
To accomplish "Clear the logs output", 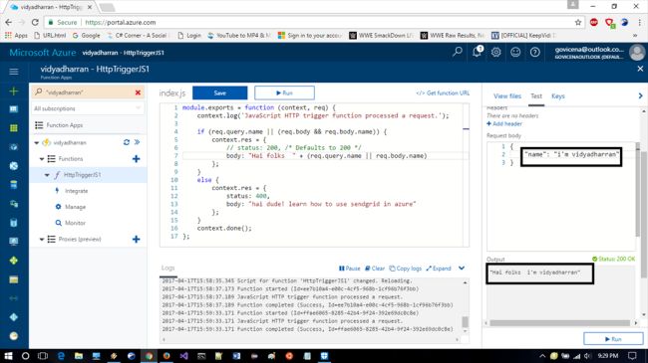I will pyautogui.click(x=375, y=269).
